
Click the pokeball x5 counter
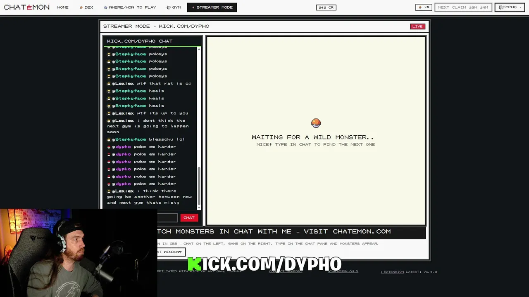pos(424,7)
